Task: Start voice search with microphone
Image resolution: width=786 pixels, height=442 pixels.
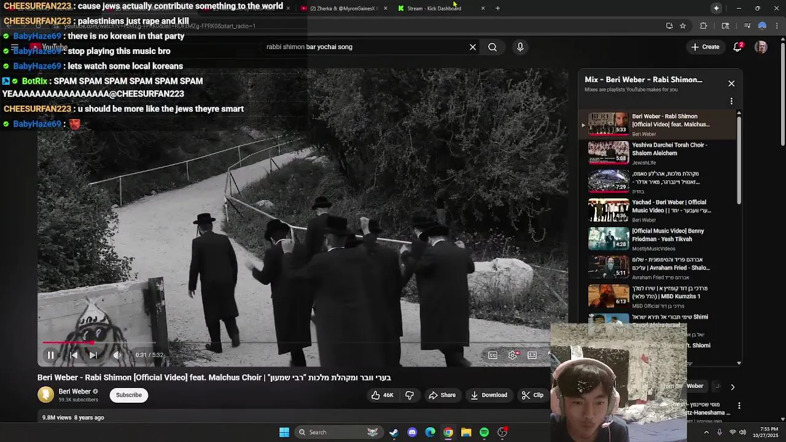Action: 520,47
